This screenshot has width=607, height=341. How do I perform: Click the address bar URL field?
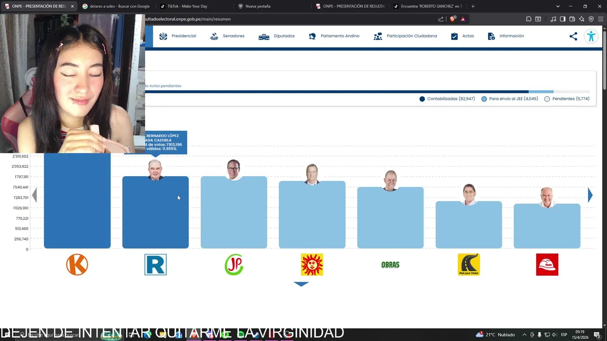[x=289, y=19]
